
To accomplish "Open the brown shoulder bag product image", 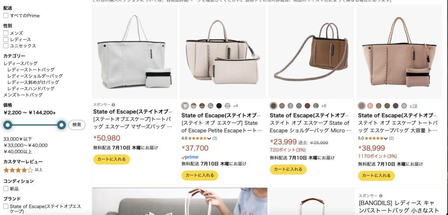I will coord(311,52).
